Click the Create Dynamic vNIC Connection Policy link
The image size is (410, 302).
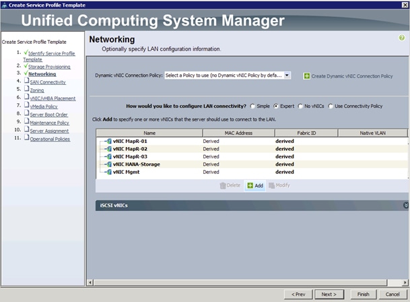(x=351, y=76)
